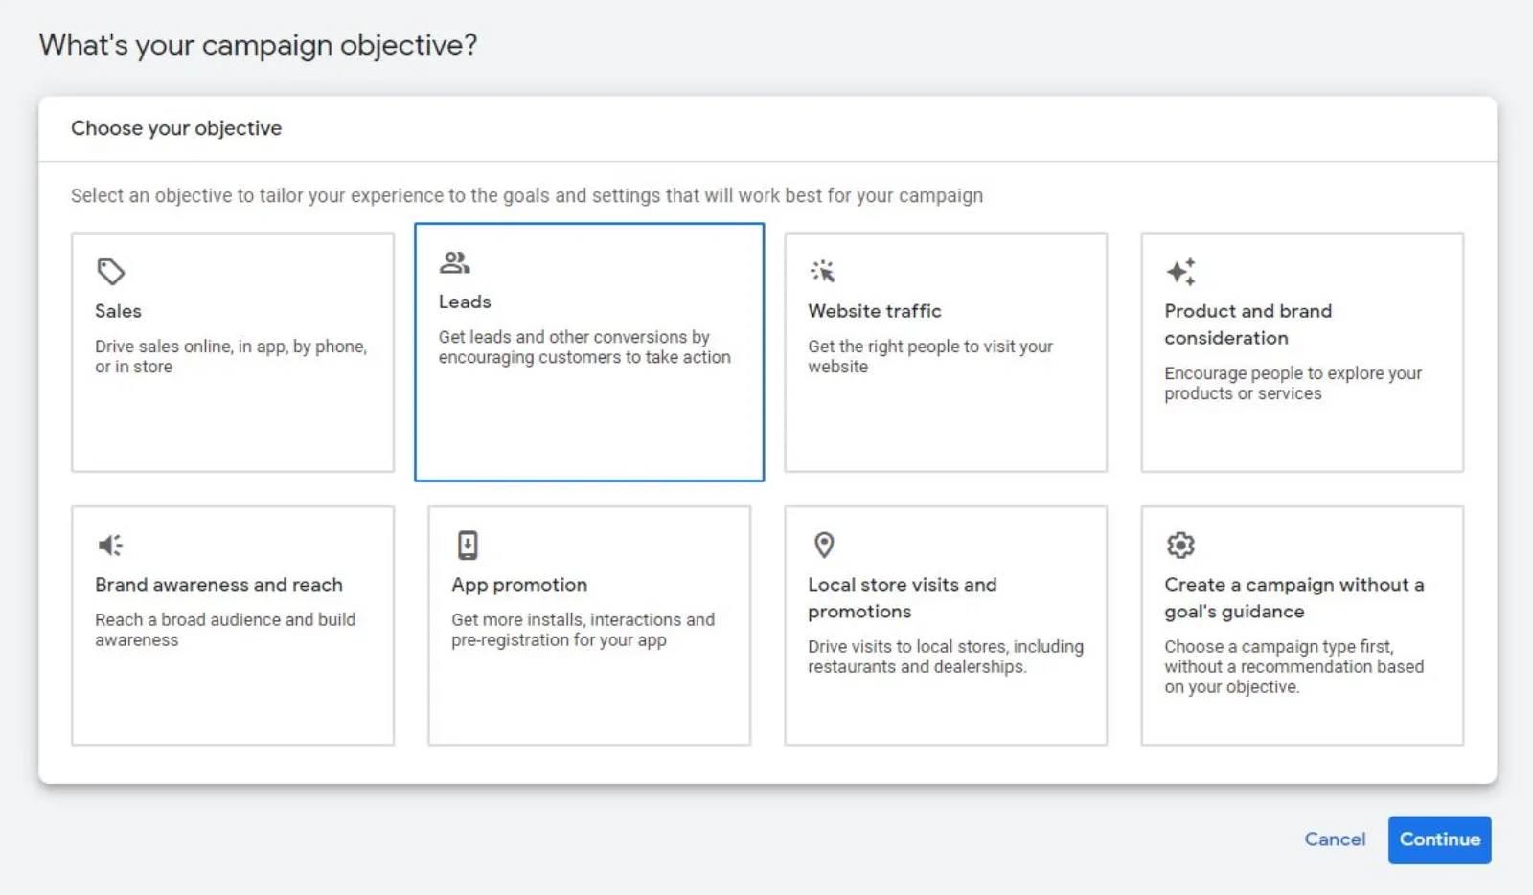
Task: Click 'Get the right people to visit' description
Action: tap(930, 356)
